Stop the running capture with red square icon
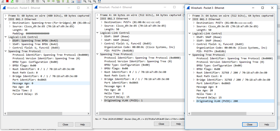The height and width of the screenshot is (131, 280). tap(7, 1)
